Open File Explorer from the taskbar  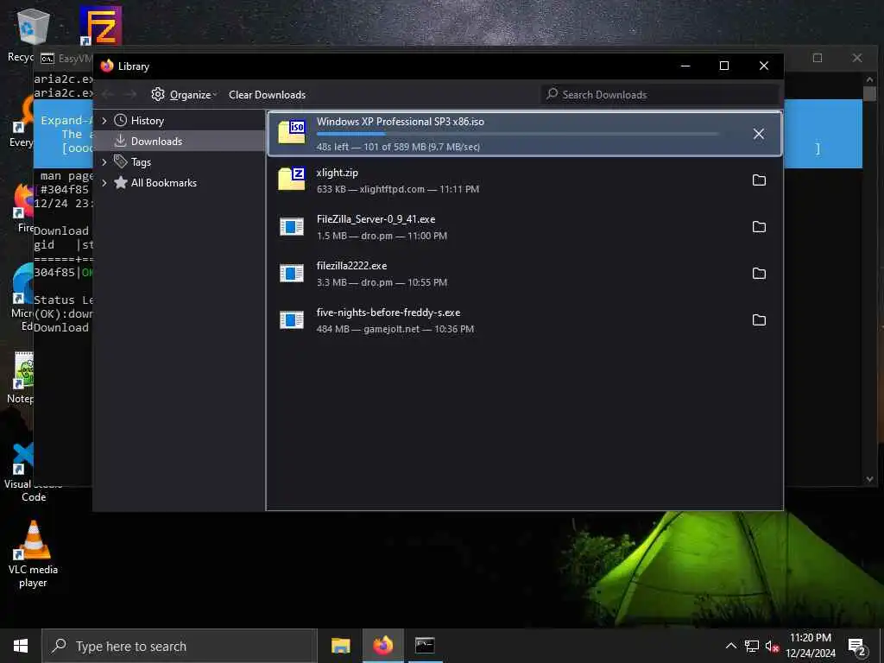click(x=340, y=646)
